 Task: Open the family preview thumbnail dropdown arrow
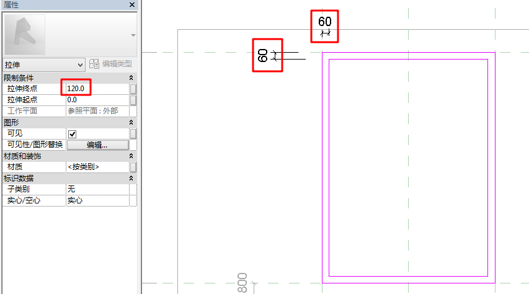[x=133, y=35]
